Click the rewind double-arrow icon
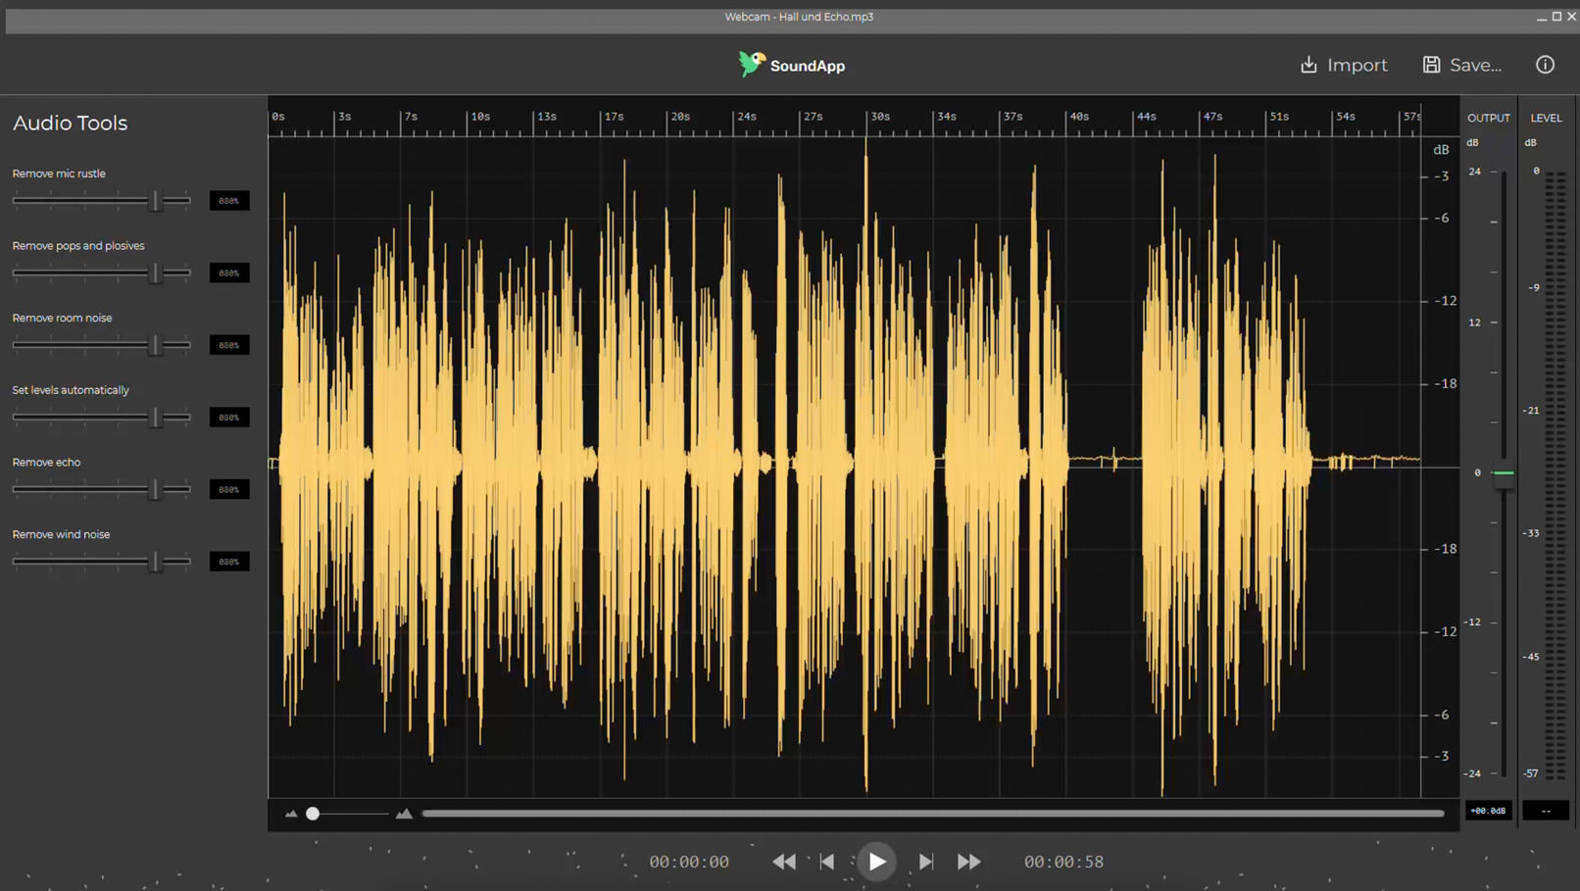Screen dimensions: 1580x891 pyautogui.click(x=784, y=862)
